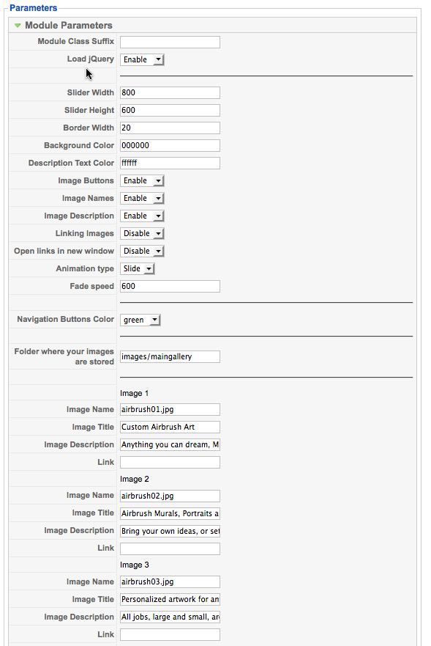Click the Image 1 Image Name field

[x=170, y=409]
